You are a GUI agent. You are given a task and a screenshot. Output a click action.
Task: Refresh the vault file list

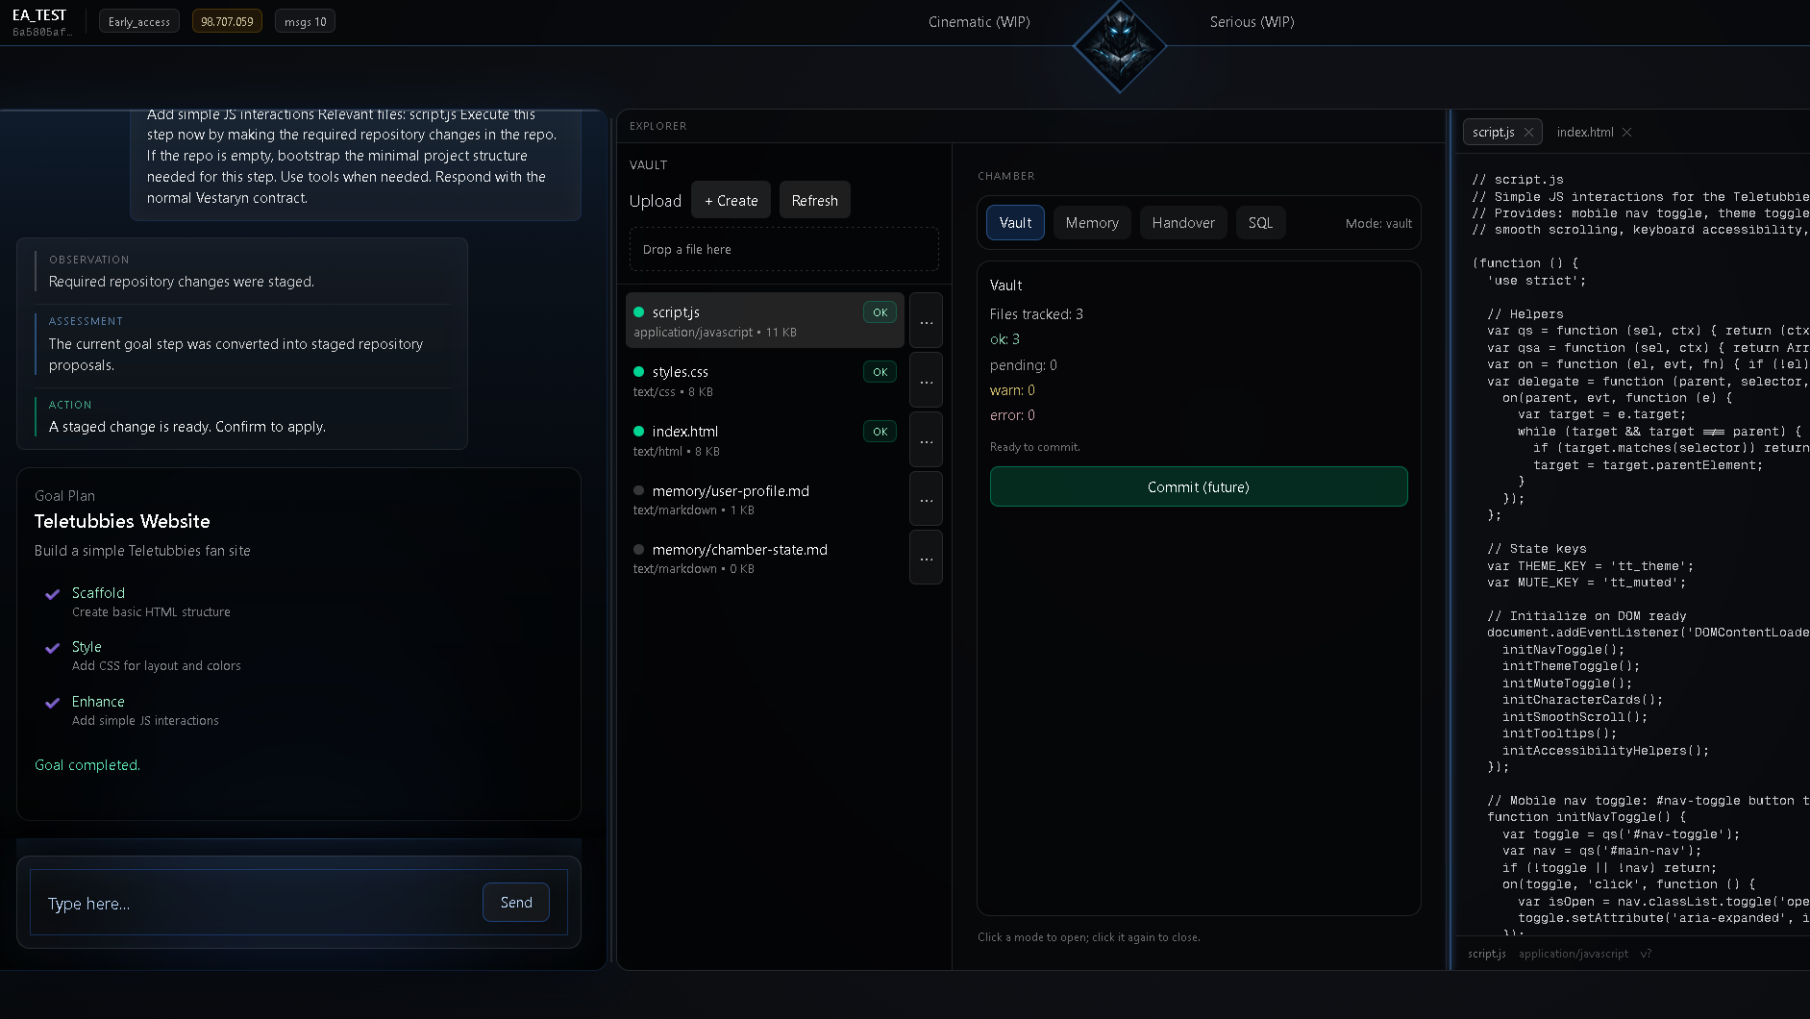tap(814, 201)
